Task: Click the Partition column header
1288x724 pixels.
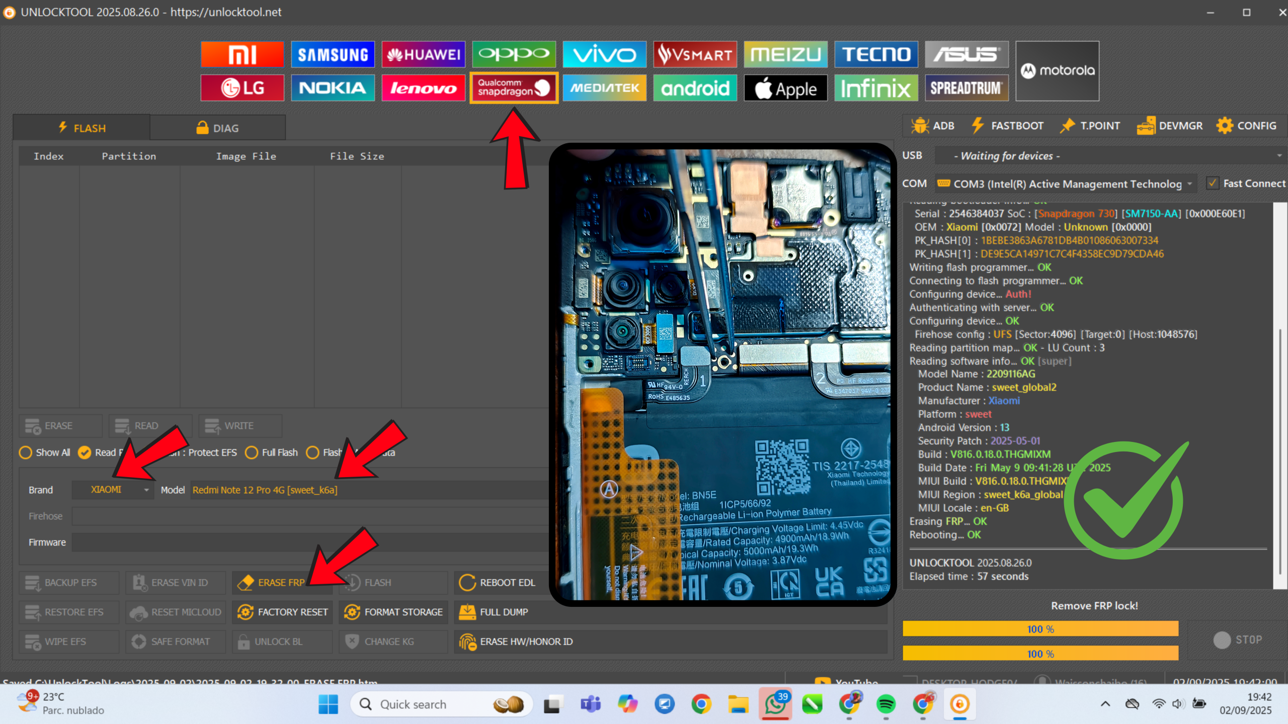Action: coord(129,156)
